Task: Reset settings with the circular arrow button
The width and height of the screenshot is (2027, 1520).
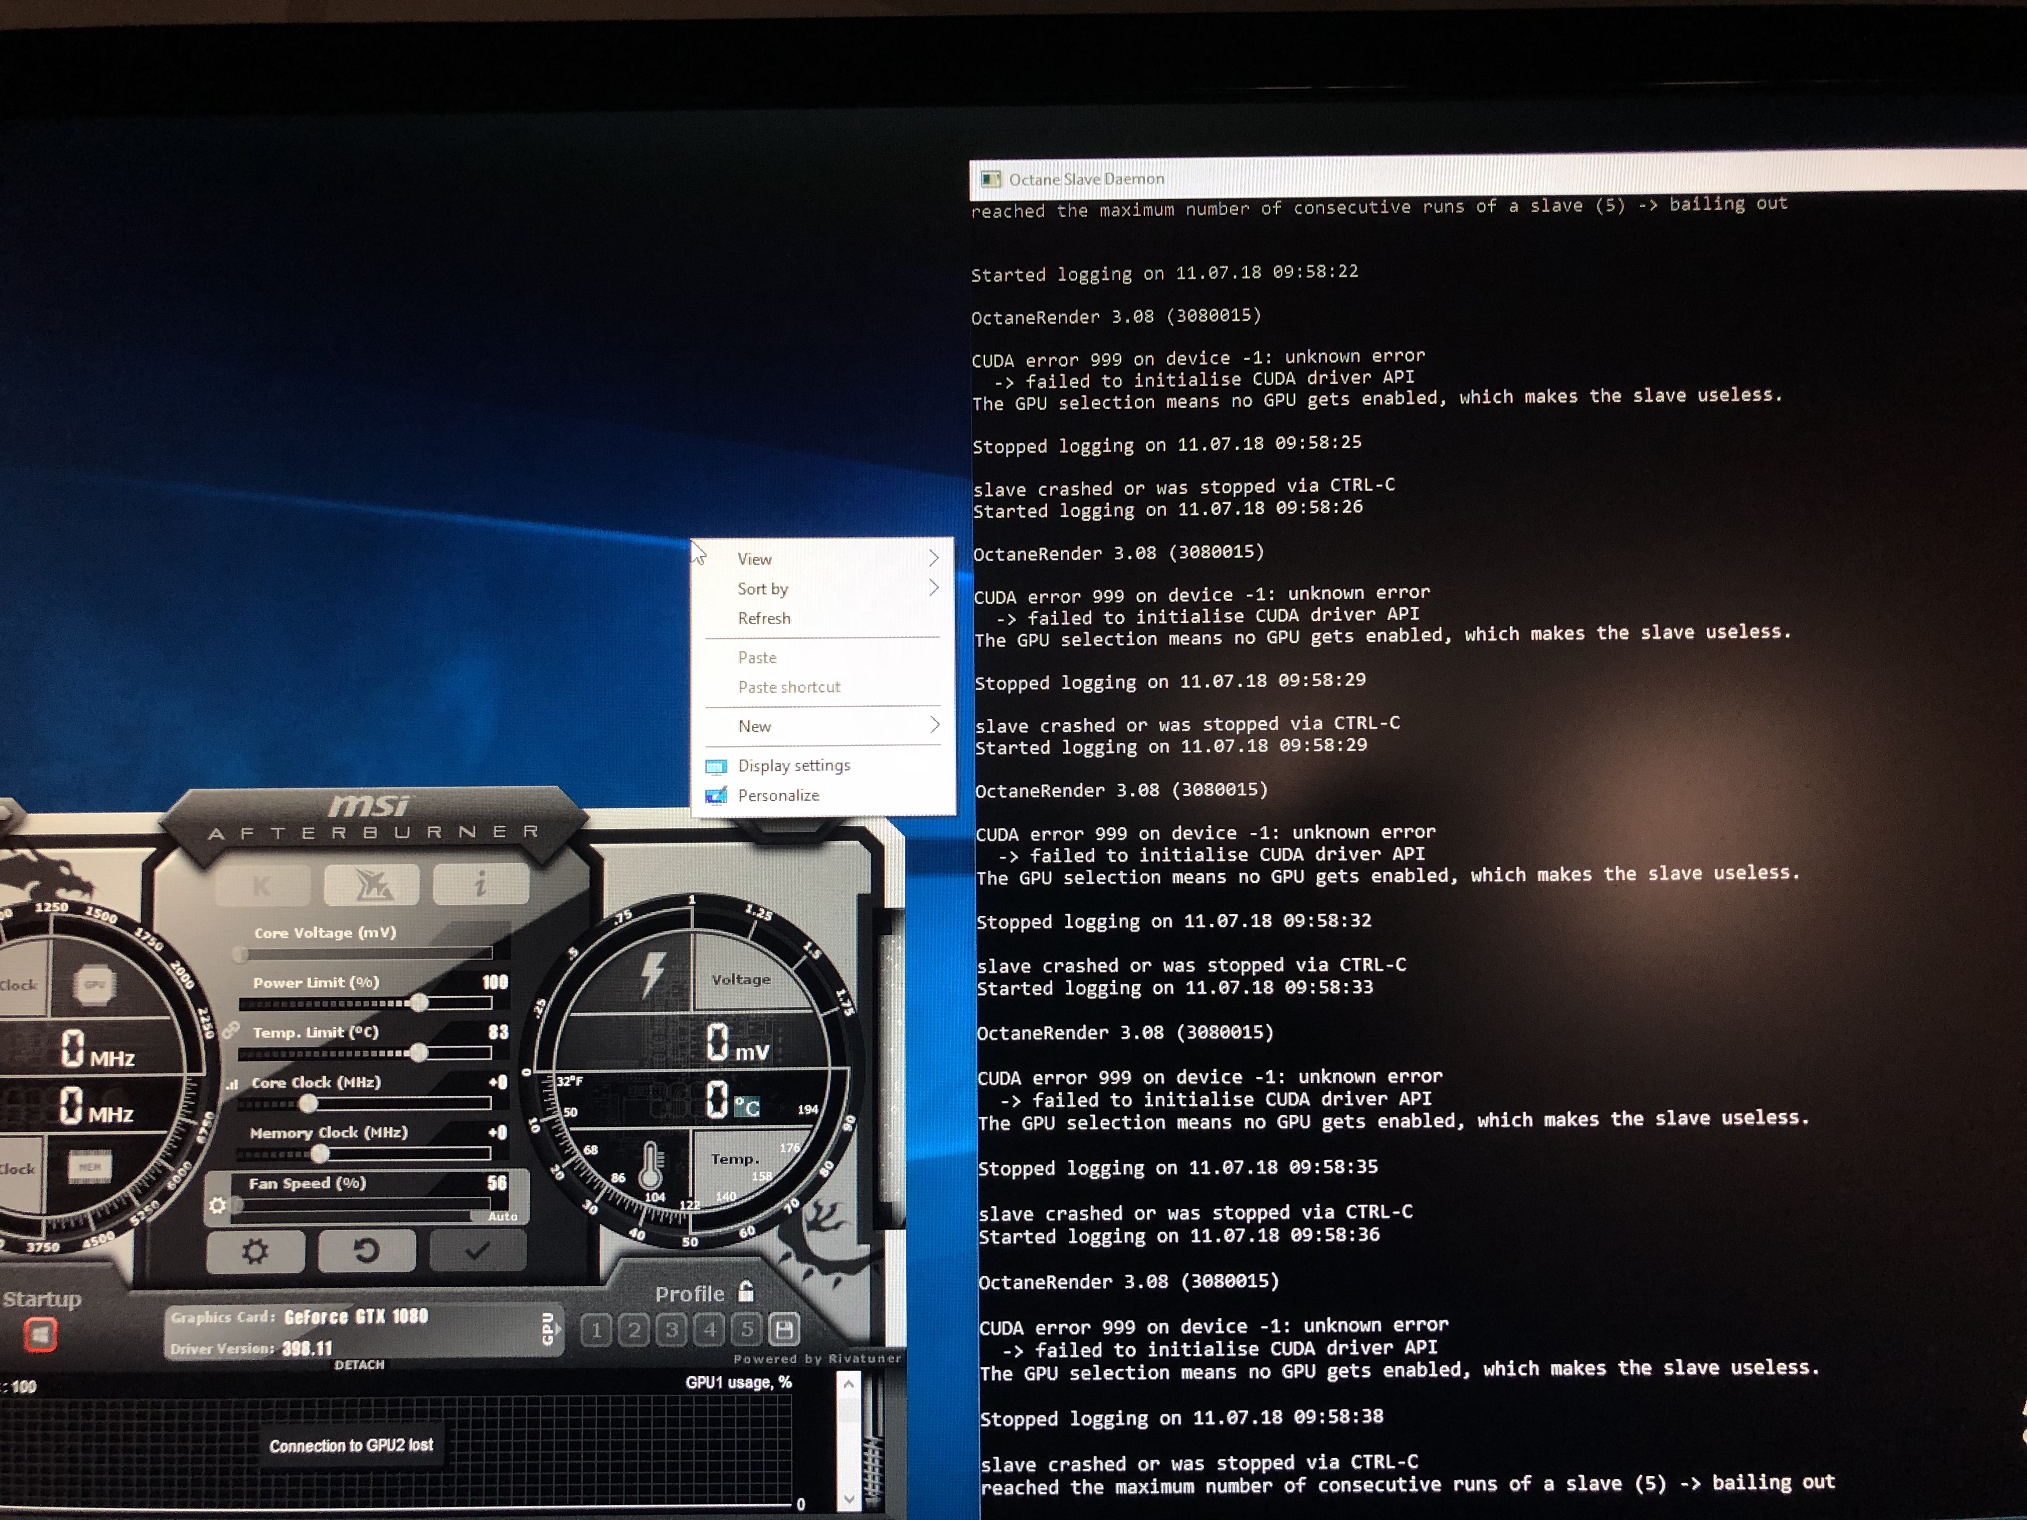Action: coord(366,1251)
